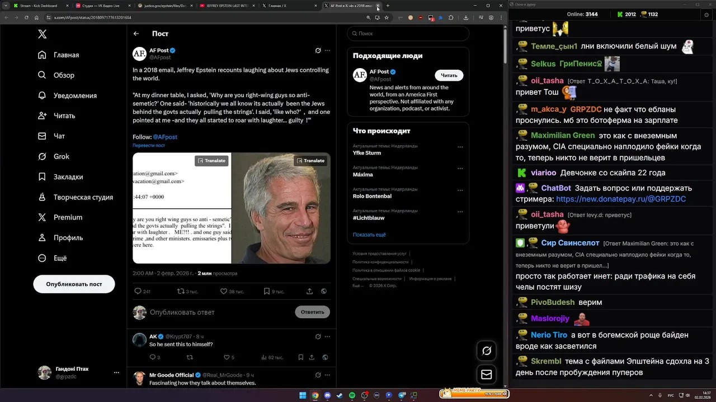
Task: Share the AF Post tweet
Action: 309,291
